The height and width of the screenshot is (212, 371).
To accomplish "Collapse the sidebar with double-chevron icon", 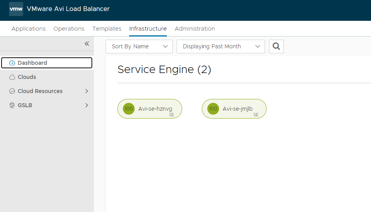I will (x=87, y=44).
